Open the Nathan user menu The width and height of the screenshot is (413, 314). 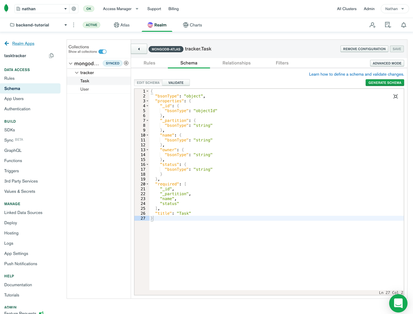[394, 9]
